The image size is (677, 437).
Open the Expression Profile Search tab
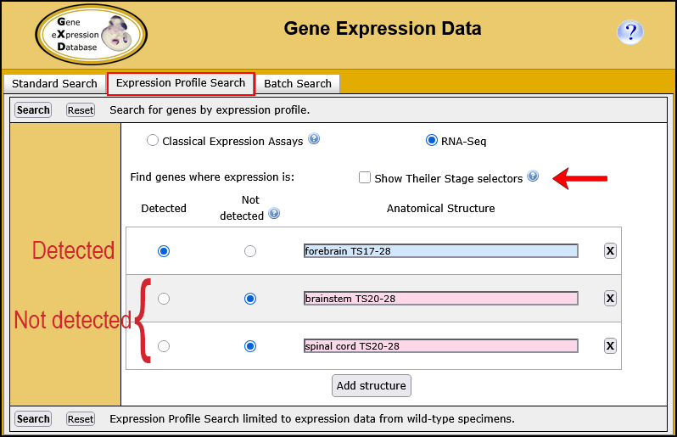(181, 83)
